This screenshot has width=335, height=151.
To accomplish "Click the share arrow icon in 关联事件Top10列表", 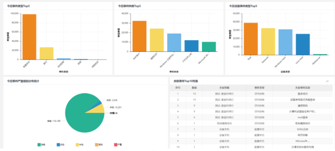I will pos(327,81).
